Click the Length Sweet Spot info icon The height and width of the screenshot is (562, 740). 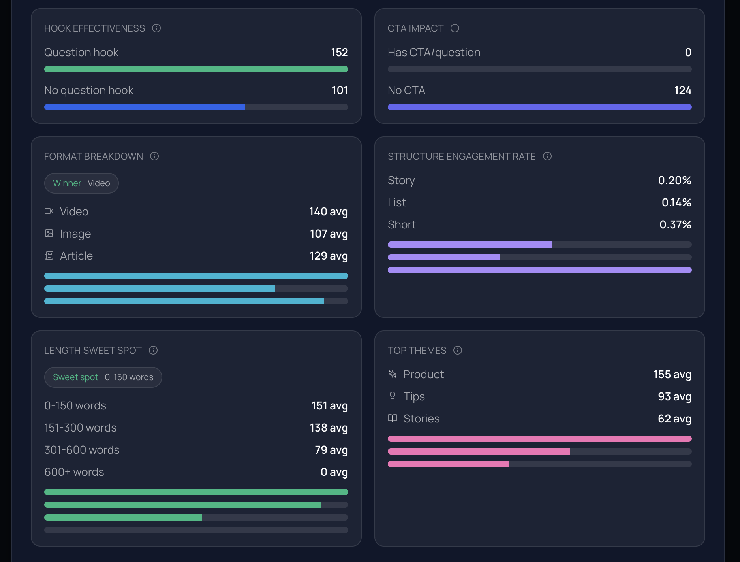[x=153, y=350]
